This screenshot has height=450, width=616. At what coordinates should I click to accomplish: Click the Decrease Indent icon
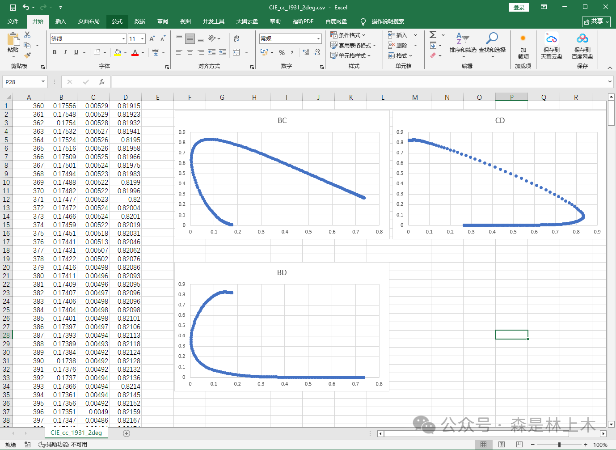[212, 52]
